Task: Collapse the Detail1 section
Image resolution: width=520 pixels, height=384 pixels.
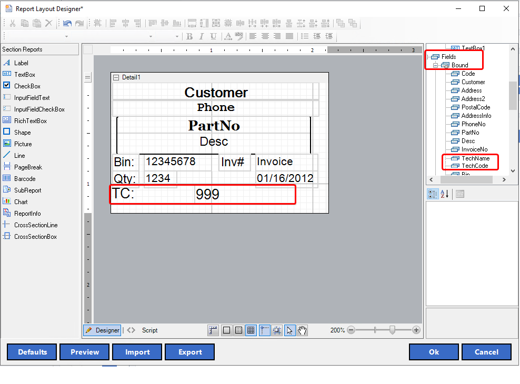Action: pos(116,77)
